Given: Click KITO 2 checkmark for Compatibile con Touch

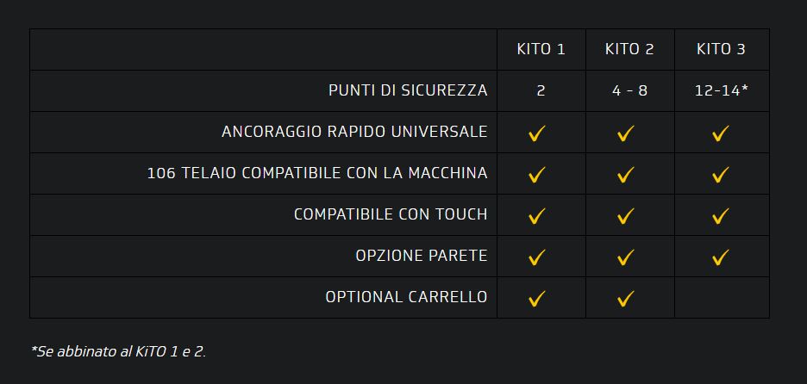Looking at the screenshot, I should tap(626, 216).
